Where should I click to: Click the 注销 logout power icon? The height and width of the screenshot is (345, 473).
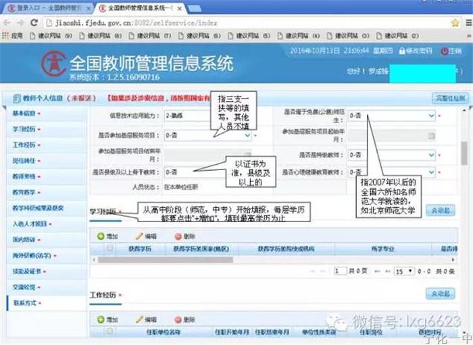444,51
